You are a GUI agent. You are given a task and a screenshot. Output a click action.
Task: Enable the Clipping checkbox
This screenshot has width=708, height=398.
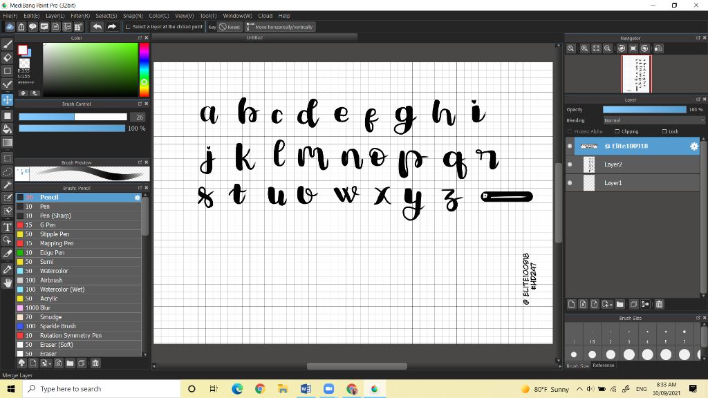pyautogui.click(x=617, y=131)
